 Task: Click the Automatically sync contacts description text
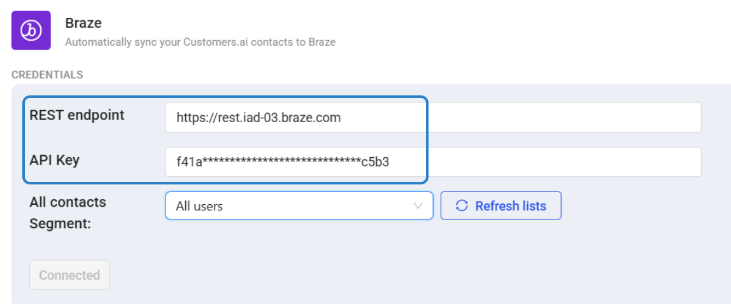(x=201, y=43)
